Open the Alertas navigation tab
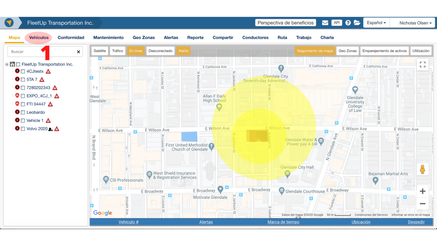 point(171,38)
